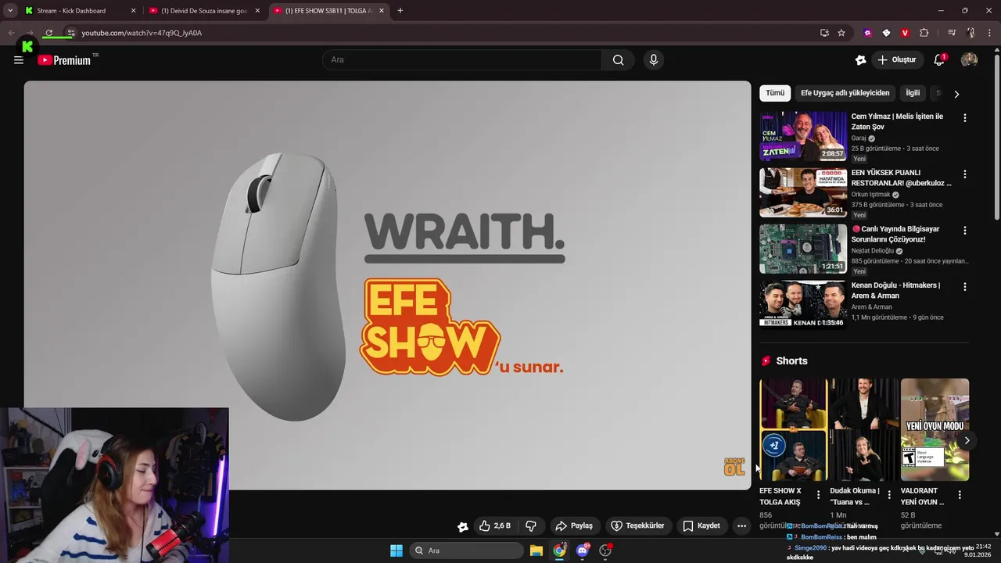Open the red V browser extension
This screenshot has width=1001, height=563.
(x=905, y=33)
